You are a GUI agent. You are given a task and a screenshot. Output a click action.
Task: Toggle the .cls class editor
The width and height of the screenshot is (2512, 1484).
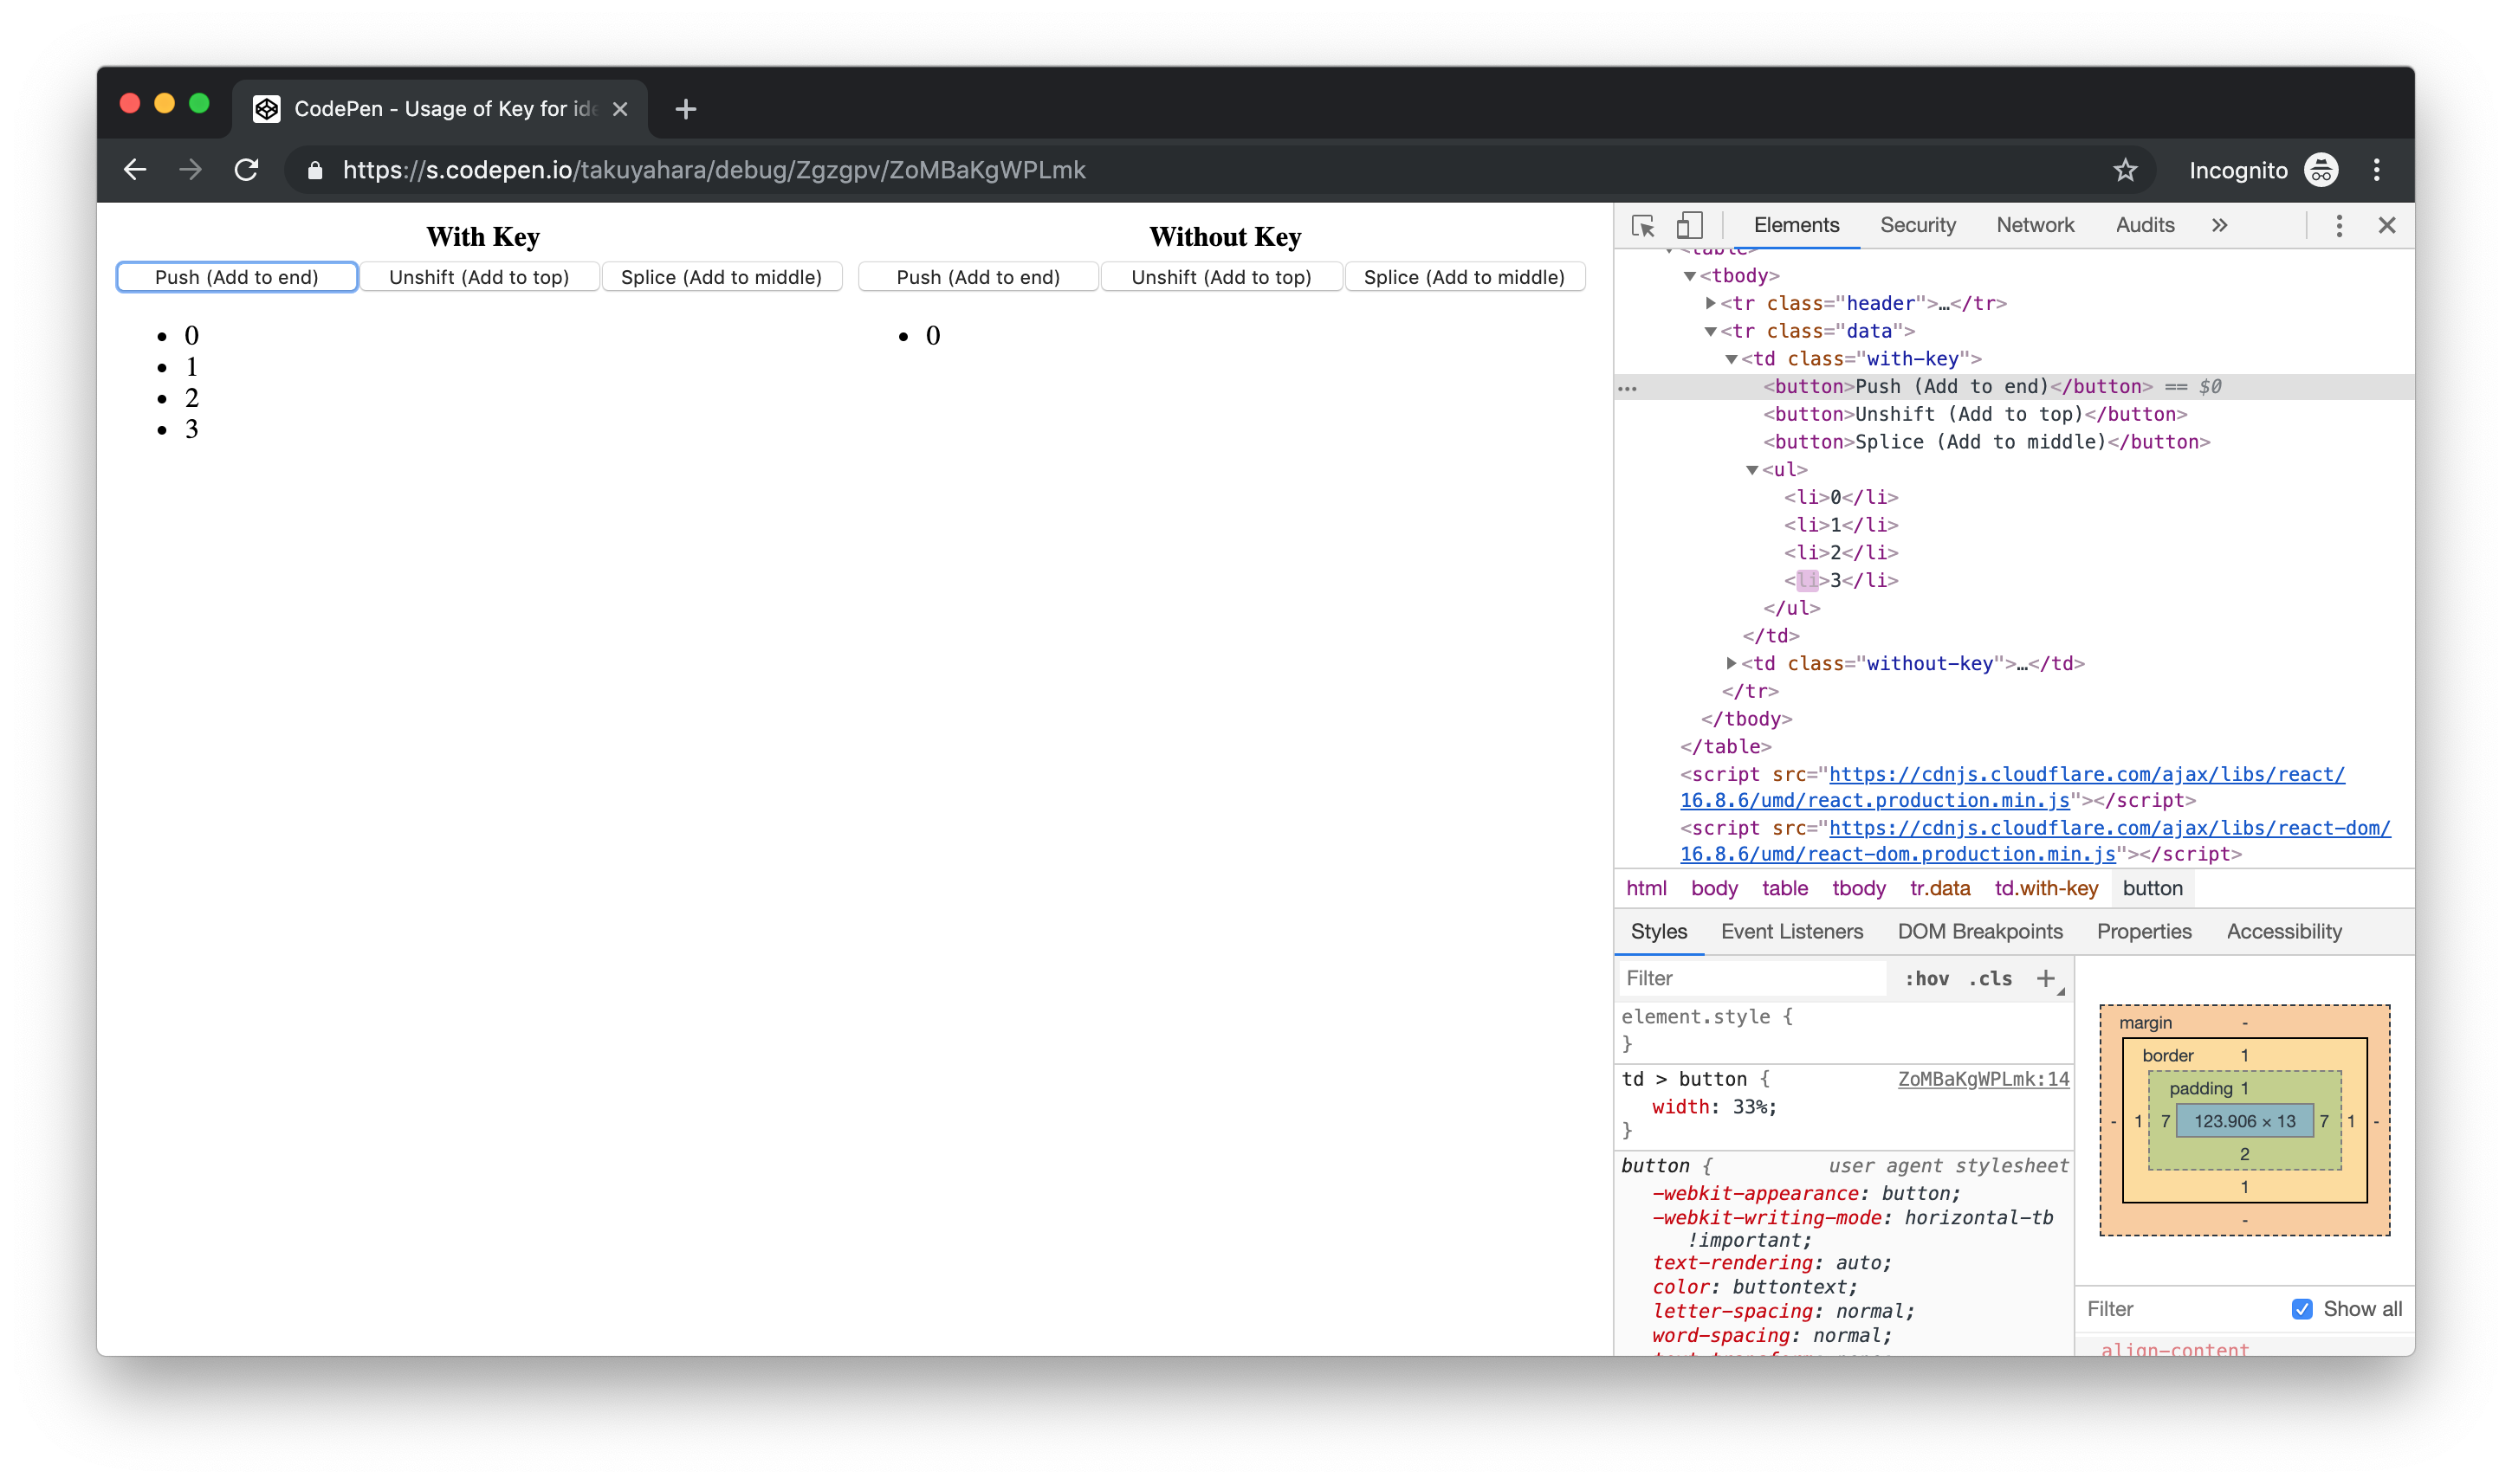[1989, 978]
